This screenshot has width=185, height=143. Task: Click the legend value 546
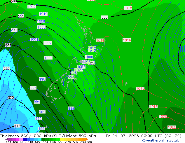[53, 142]
